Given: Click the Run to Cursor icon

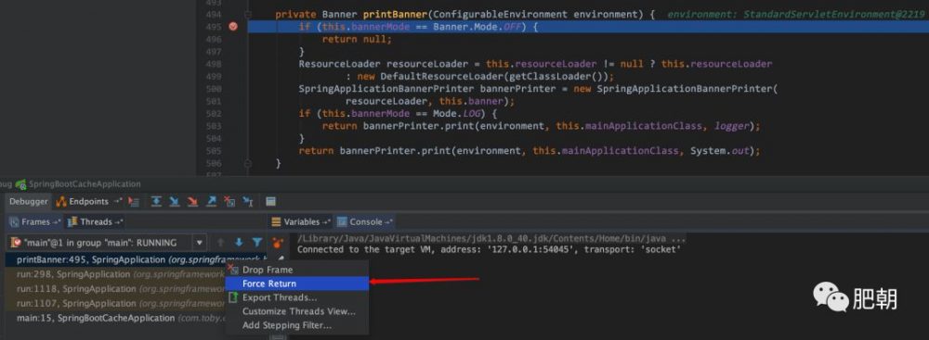Looking at the screenshot, I should point(248,202).
